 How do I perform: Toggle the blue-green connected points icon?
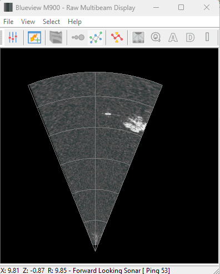click(96, 37)
